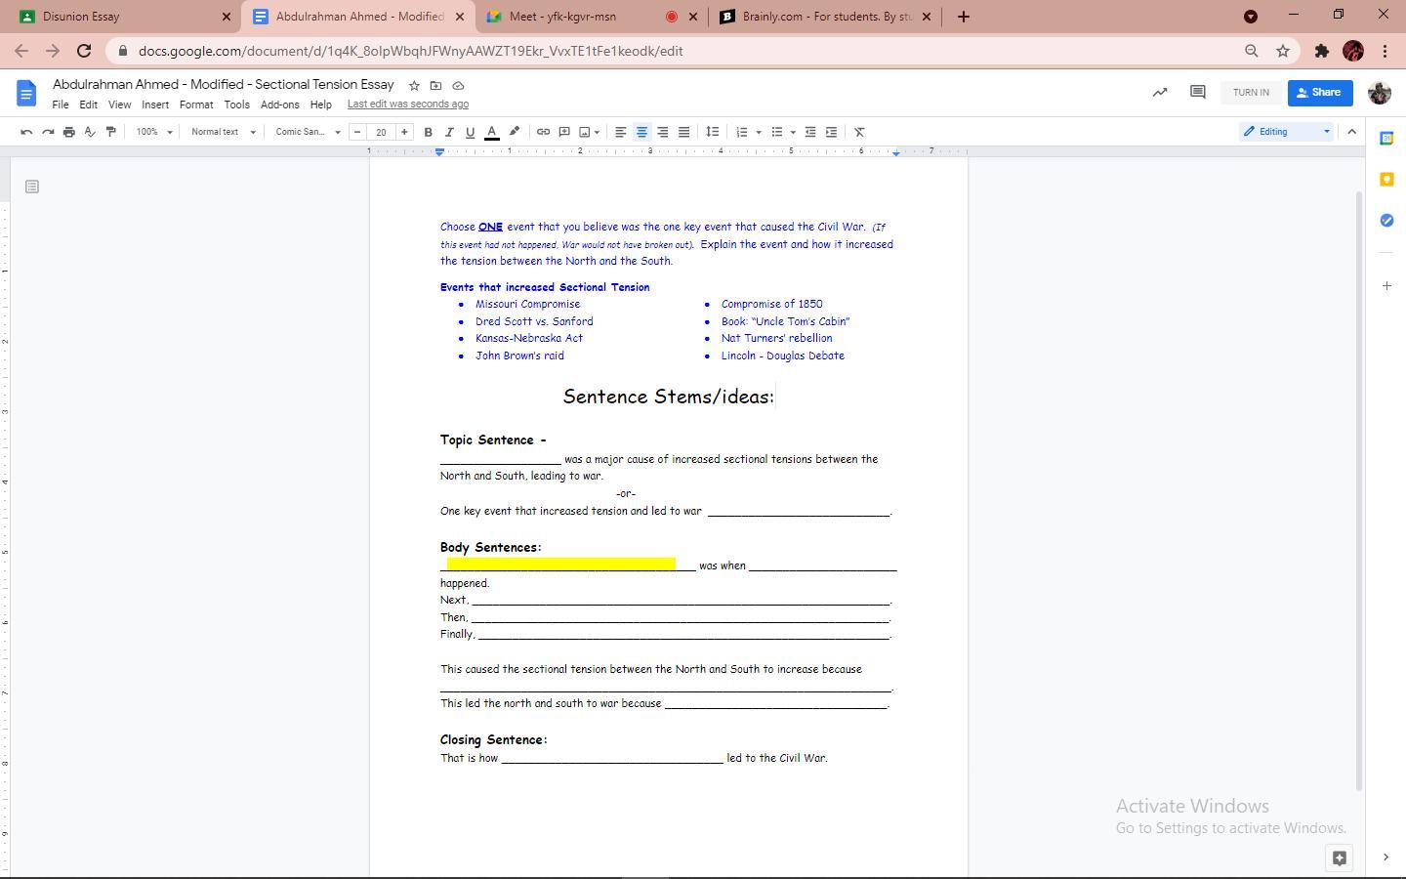This screenshot has height=879, width=1406.
Task: Click the TURN IN button
Action: (1251, 93)
